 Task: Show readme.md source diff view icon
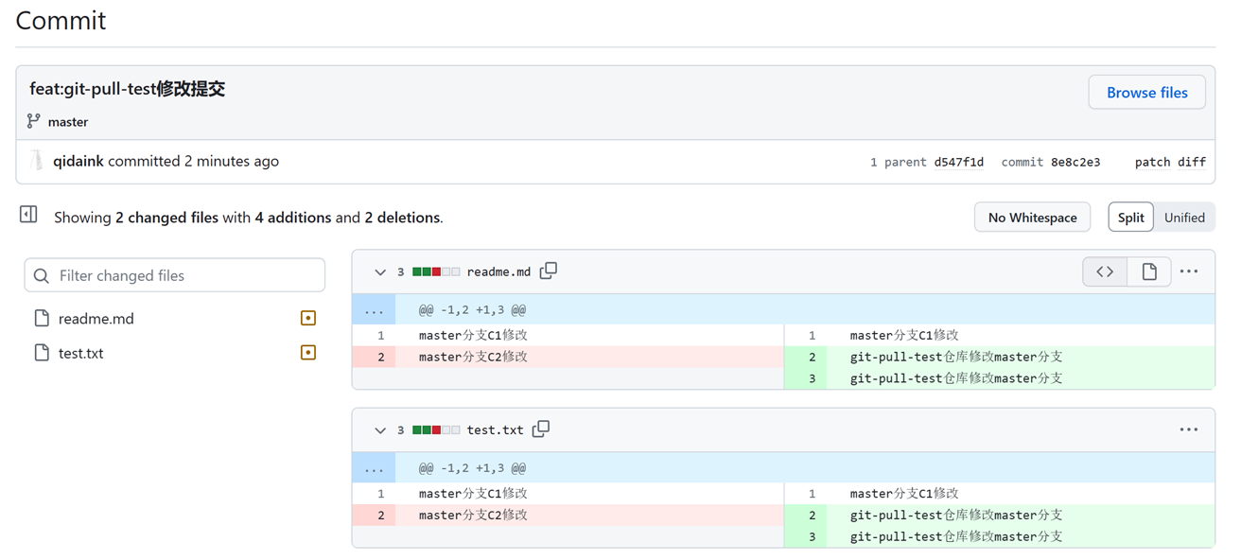[1105, 271]
